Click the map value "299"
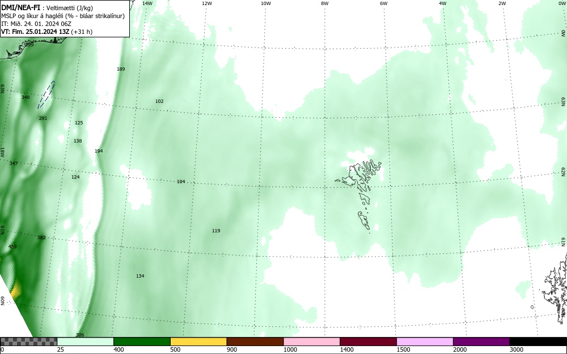The height and width of the screenshot is (354, 567). (29, 45)
